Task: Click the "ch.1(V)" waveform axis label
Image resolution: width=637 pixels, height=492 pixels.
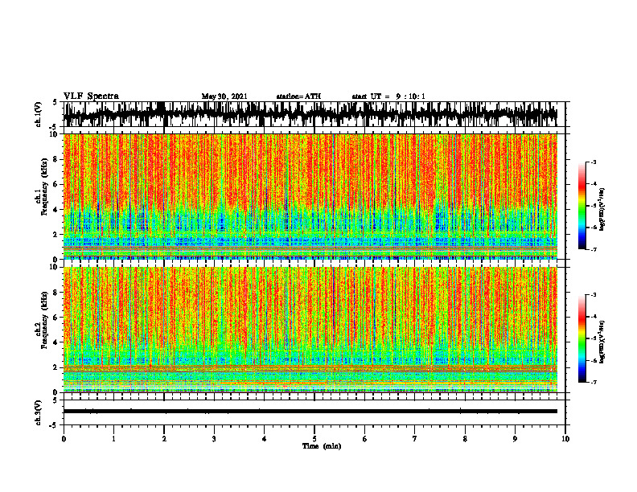Action: [39, 114]
